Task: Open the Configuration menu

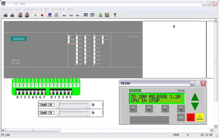Action: click(33, 9)
